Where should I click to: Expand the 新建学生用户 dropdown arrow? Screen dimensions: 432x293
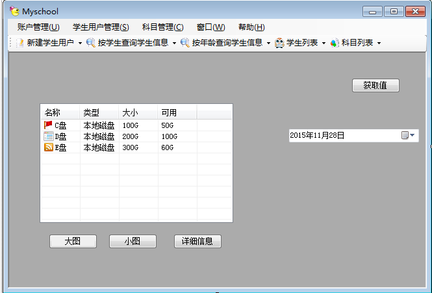pos(80,43)
